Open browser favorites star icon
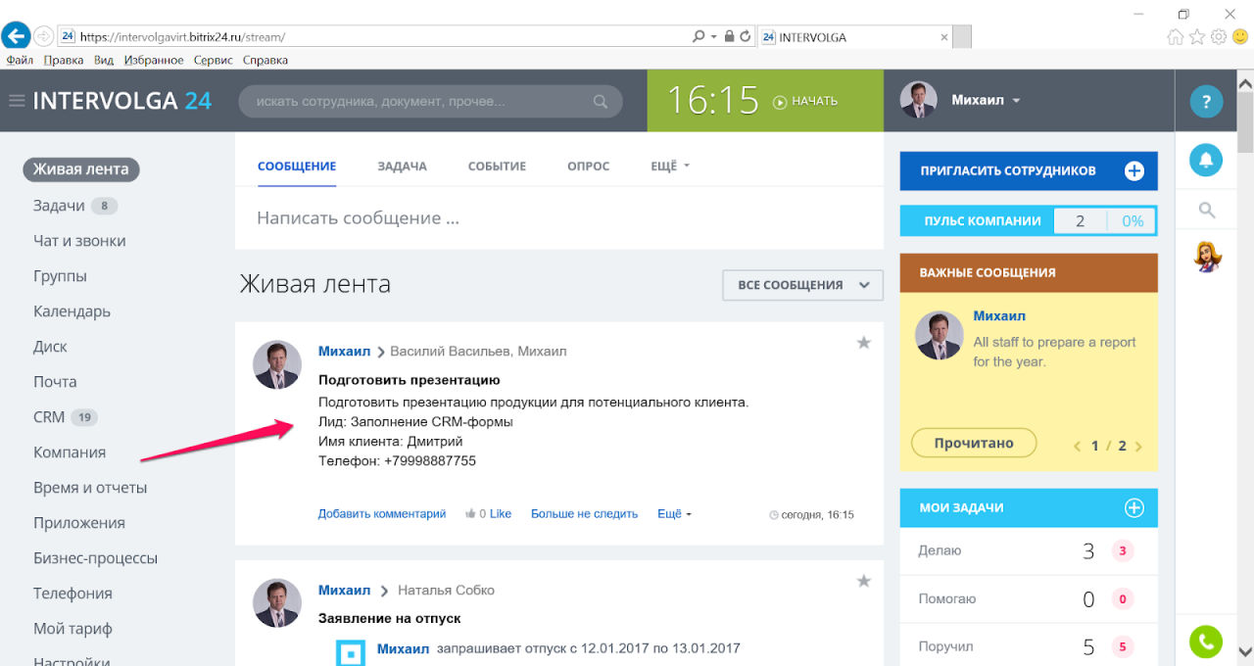This screenshot has width=1254, height=666. tap(1197, 37)
